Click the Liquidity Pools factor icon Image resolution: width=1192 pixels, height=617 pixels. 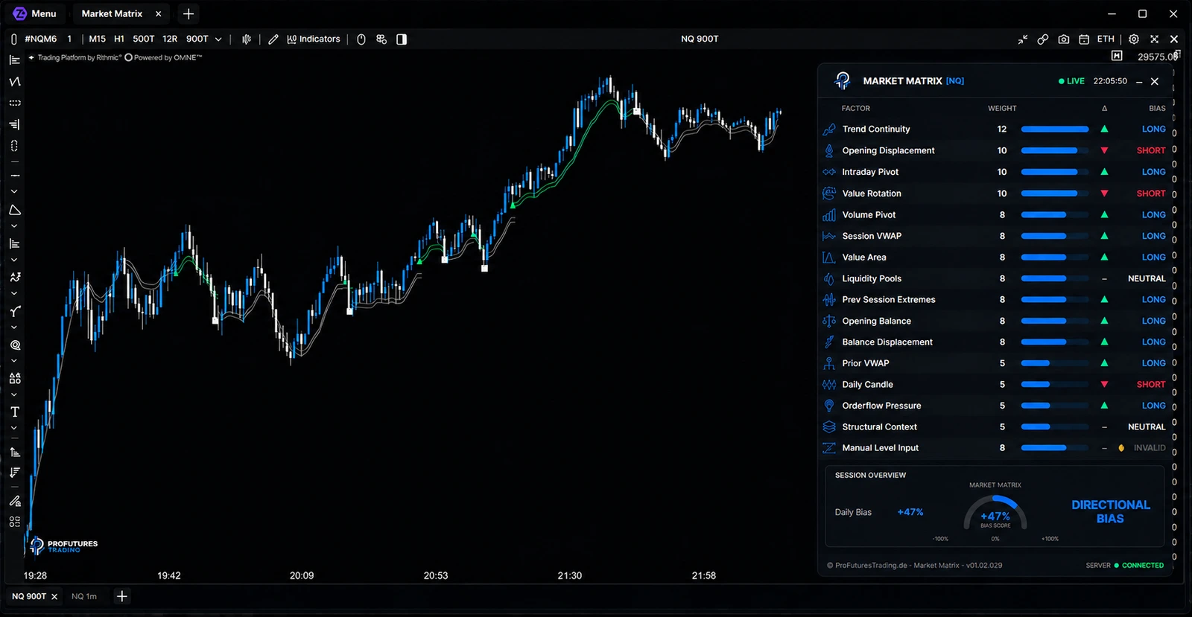[829, 278]
